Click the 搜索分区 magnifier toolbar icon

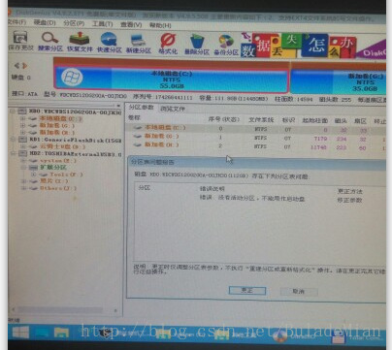[x=50, y=41]
